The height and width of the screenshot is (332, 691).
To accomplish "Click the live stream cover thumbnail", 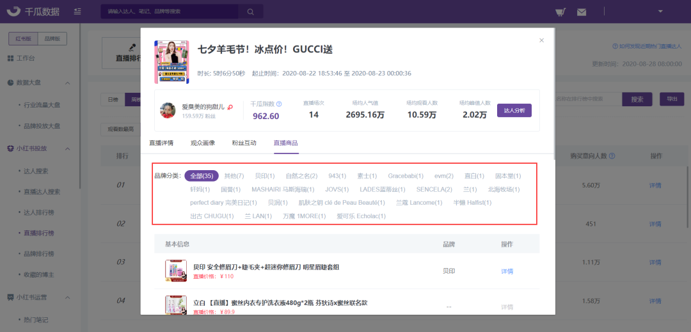I will [171, 62].
